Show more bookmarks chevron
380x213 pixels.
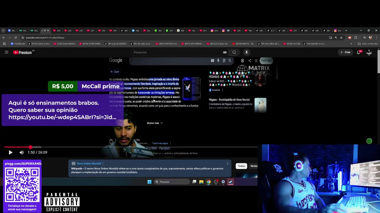coord(351,44)
